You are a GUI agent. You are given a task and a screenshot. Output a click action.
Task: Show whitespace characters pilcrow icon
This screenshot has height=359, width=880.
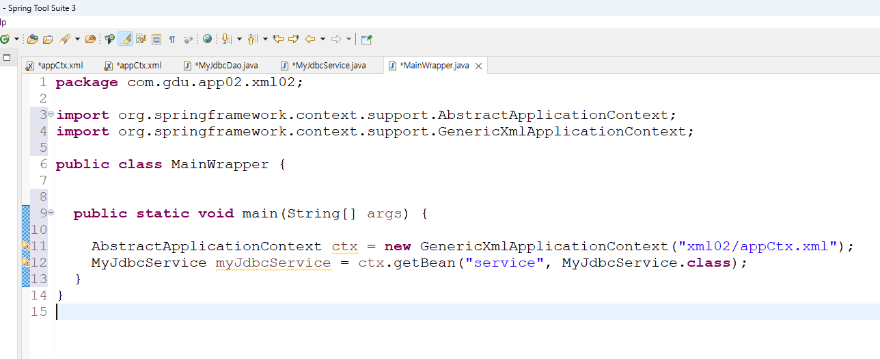click(x=172, y=40)
